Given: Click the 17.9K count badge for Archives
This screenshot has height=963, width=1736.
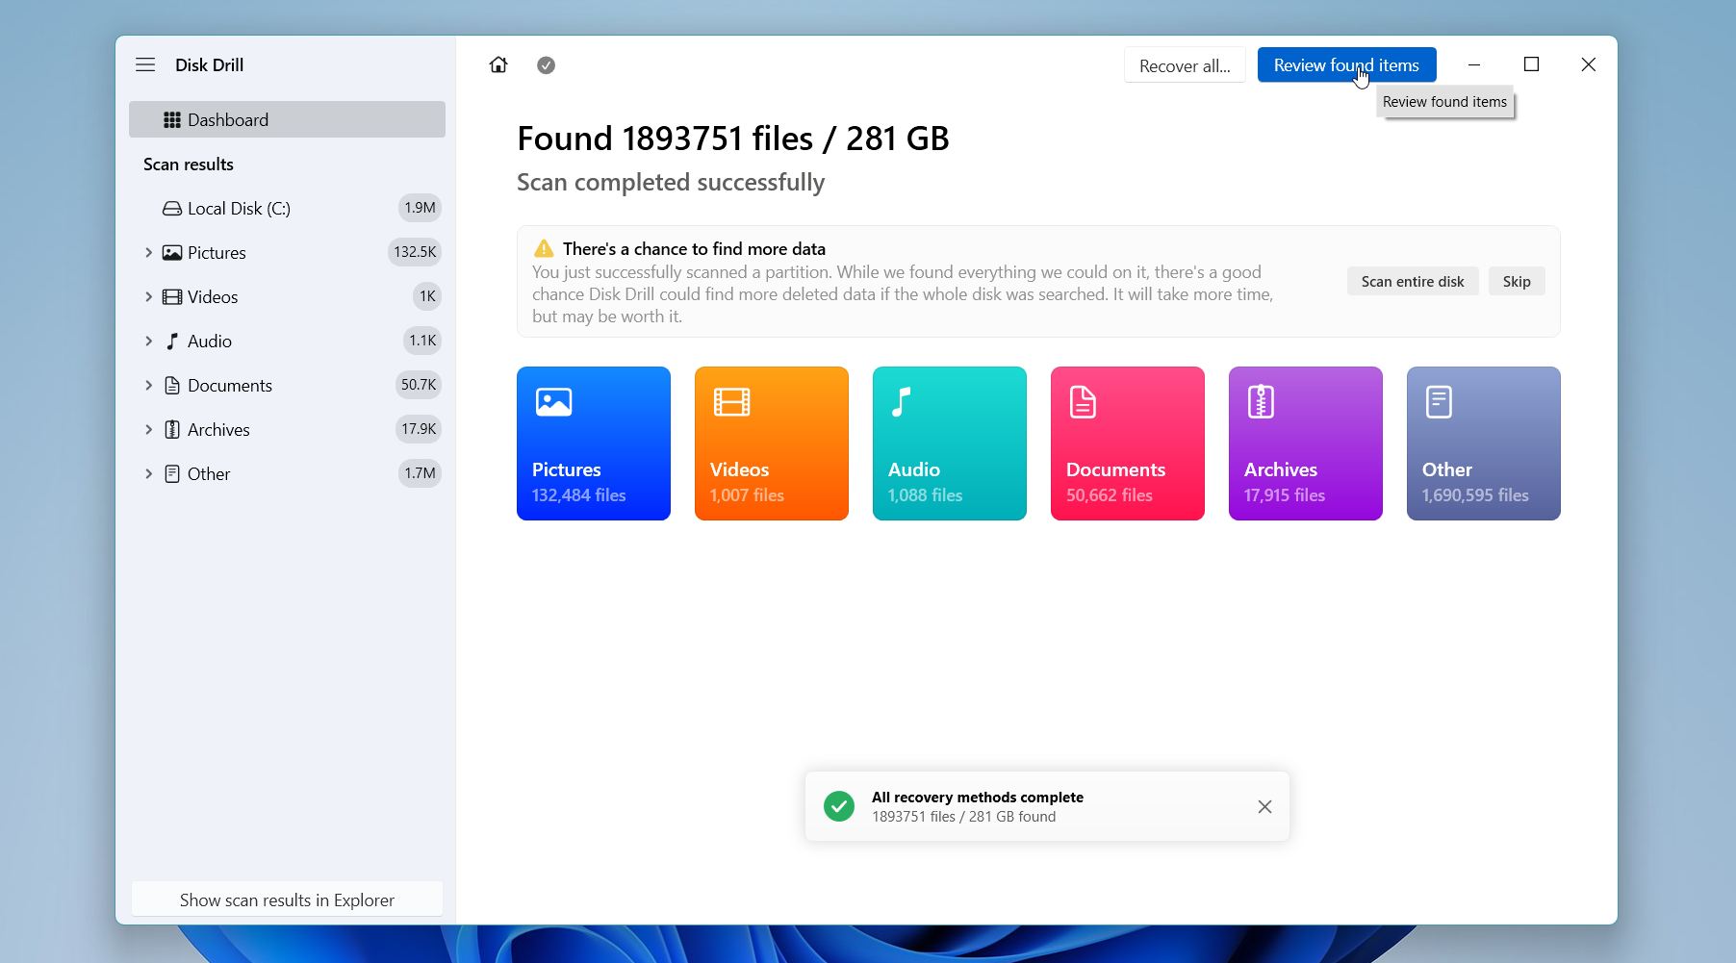Looking at the screenshot, I should [419, 429].
